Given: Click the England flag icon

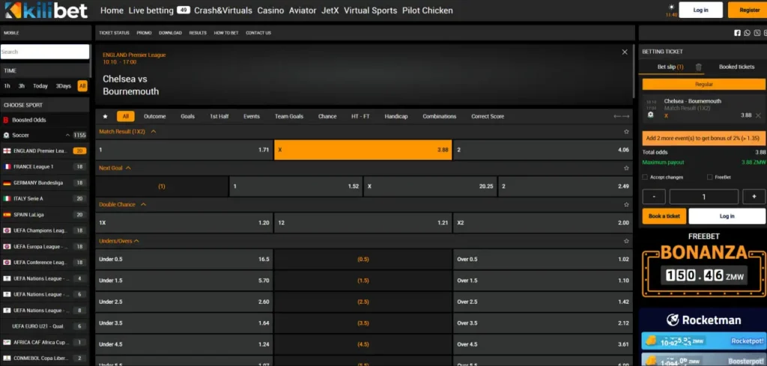Looking at the screenshot, I should click(7, 151).
